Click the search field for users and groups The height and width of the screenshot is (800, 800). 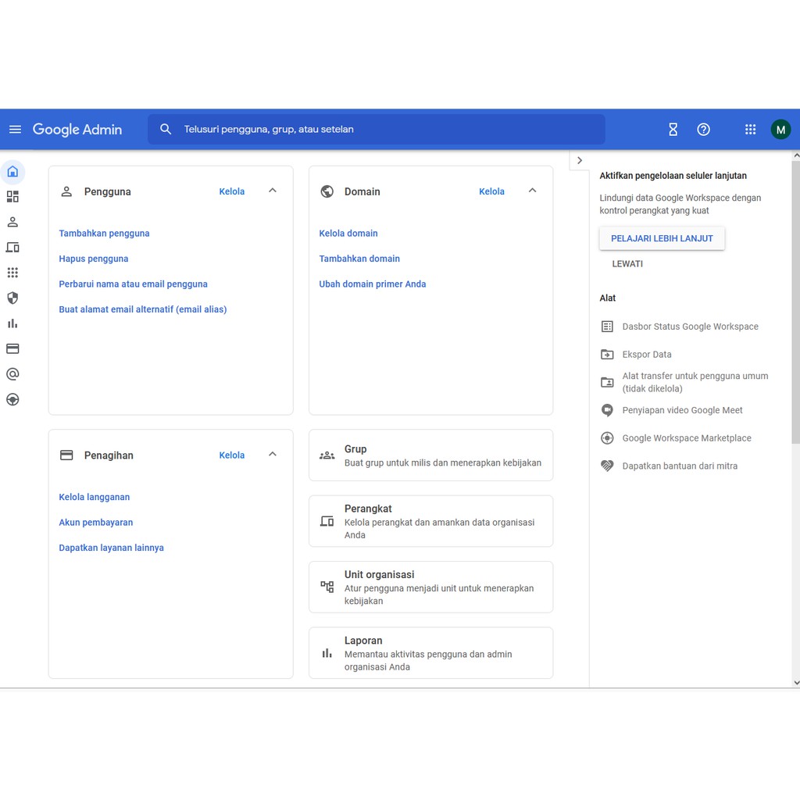(x=375, y=129)
